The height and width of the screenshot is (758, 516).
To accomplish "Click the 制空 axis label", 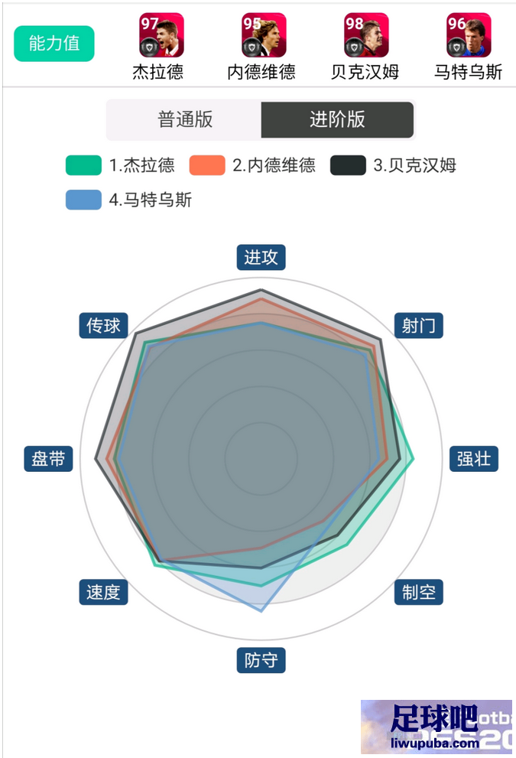I will click(x=418, y=592).
